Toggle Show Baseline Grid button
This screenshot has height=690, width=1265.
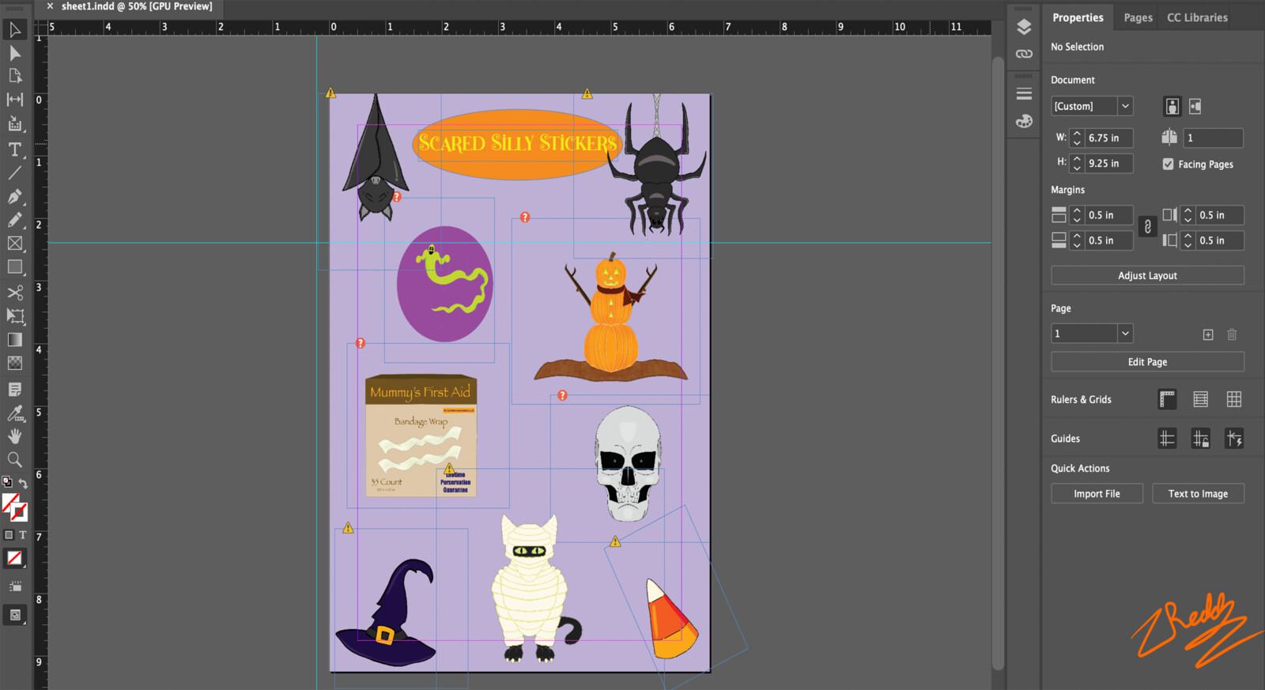tap(1200, 399)
